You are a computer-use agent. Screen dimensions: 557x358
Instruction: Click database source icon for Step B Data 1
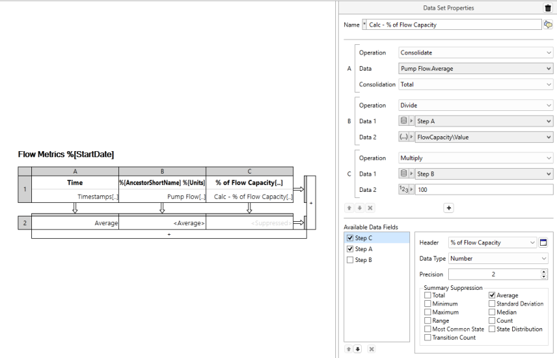tap(403, 121)
